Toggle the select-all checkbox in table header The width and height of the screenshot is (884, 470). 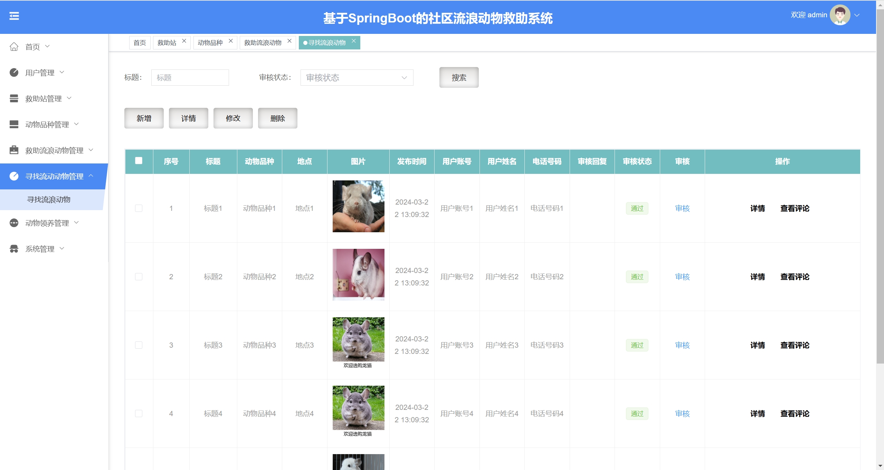139,161
